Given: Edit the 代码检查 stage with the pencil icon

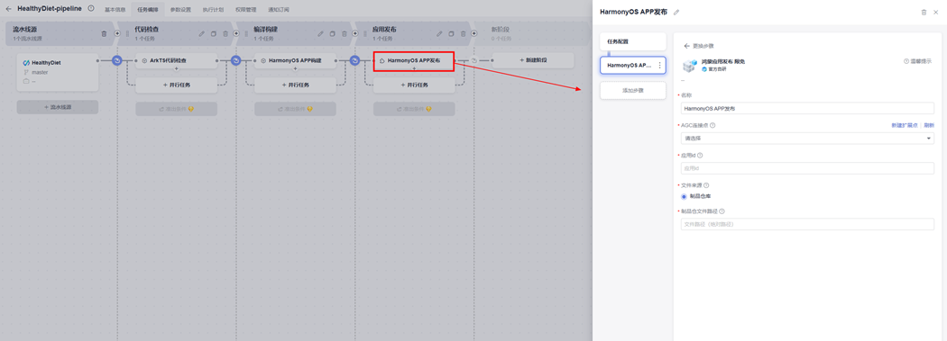Looking at the screenshot, I should pos(202,33).
